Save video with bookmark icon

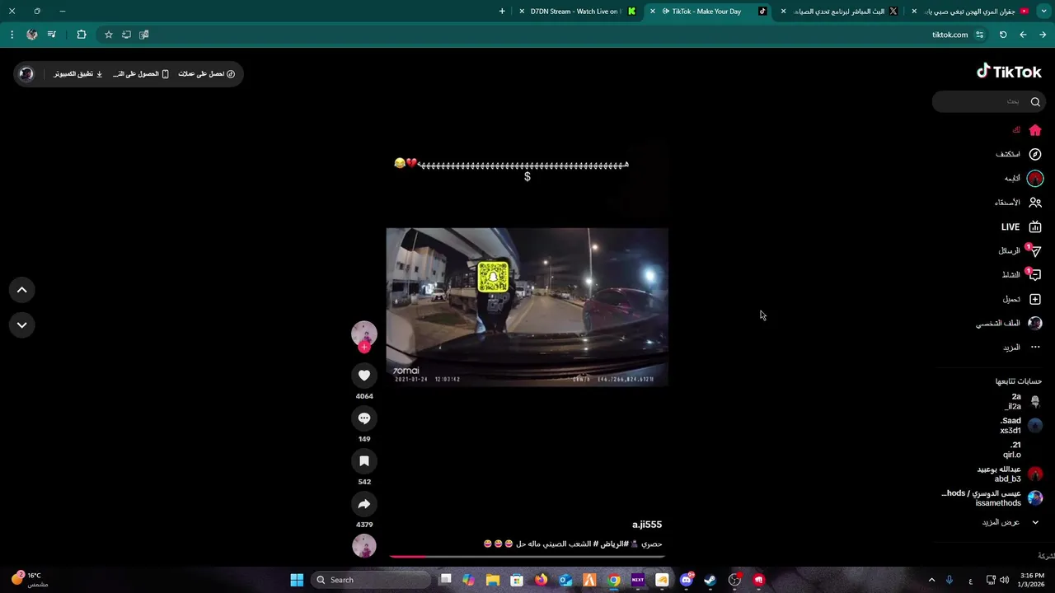(364, 461)
